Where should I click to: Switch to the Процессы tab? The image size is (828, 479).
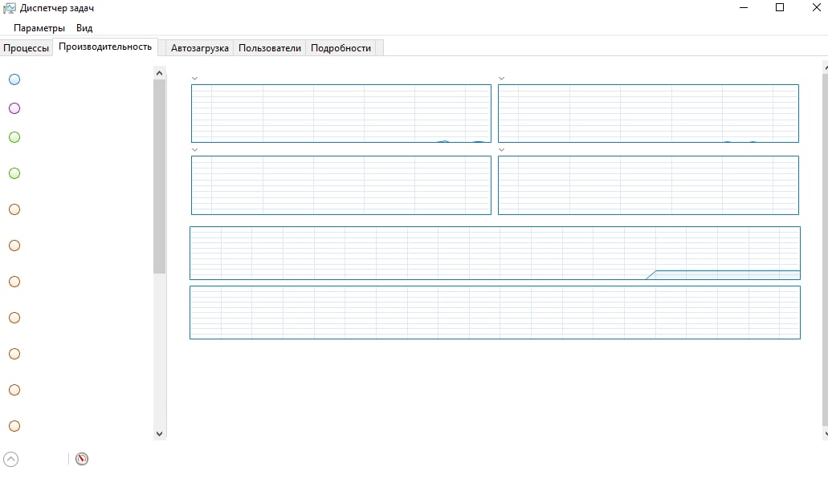pos(26,48)
